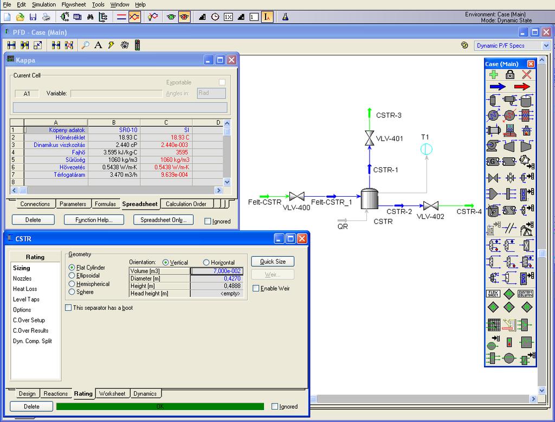Click Delete button in CSTR window

coord(31,406)
